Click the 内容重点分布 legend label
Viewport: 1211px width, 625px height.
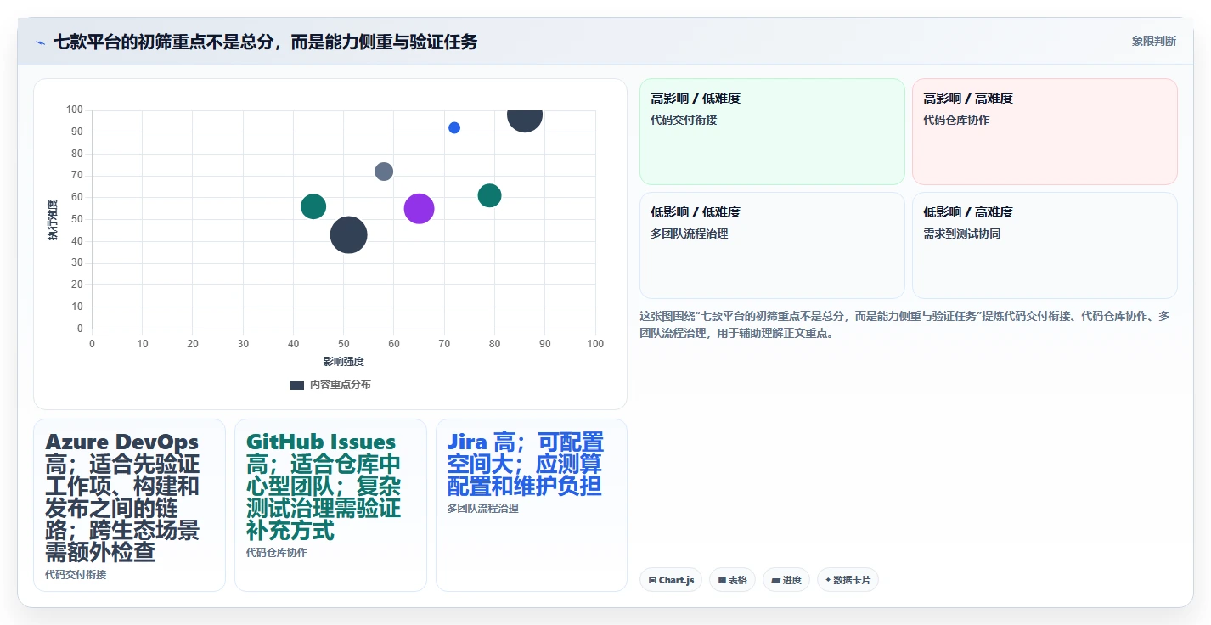pos(340,385)
